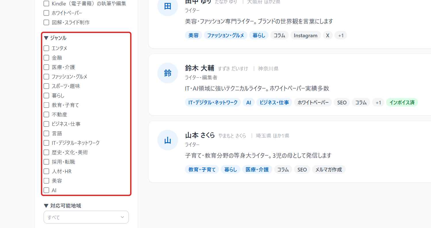This screenshot has height=228, width=431.
Task: Click 山本 さくら's round avatar icon
Action: click(168, 140)
